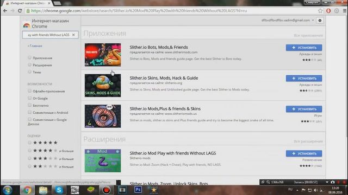
Task: Open Все расширения link
Action: (308, 141)
